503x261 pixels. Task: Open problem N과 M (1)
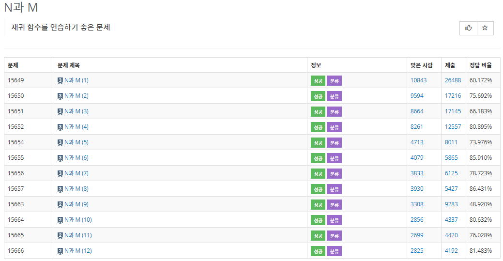coord(76,80)
